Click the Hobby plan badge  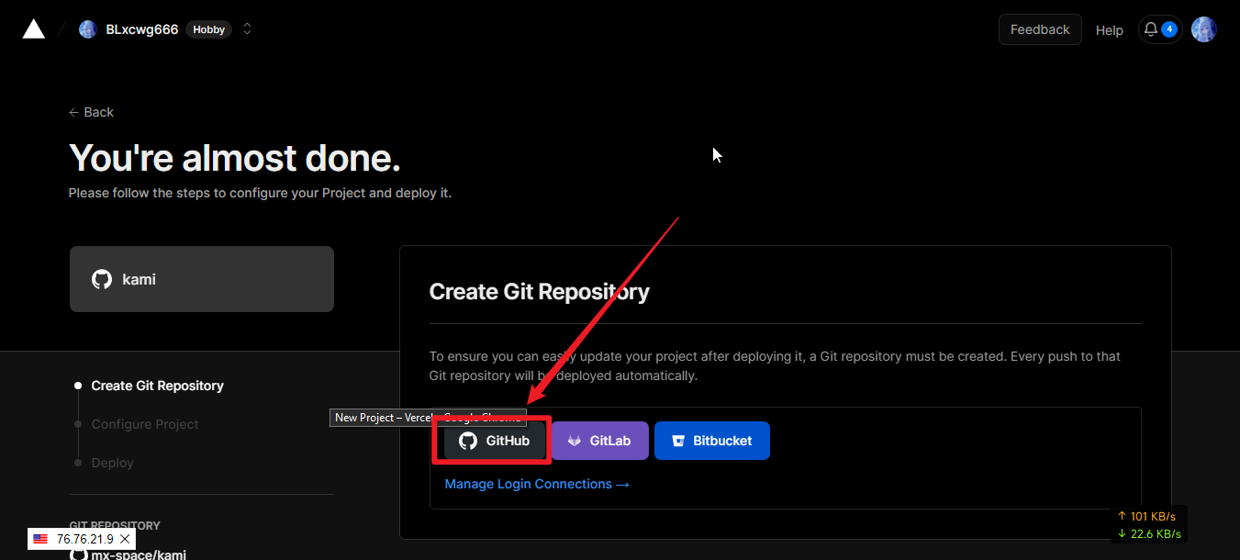click(x=208, y=29)
